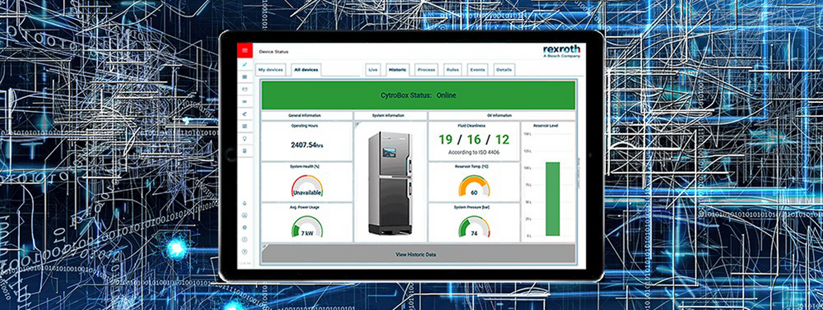Viewport: 823px width, 310px height.
Task: Open the red hamburger menu
Action: click(245, 50)
